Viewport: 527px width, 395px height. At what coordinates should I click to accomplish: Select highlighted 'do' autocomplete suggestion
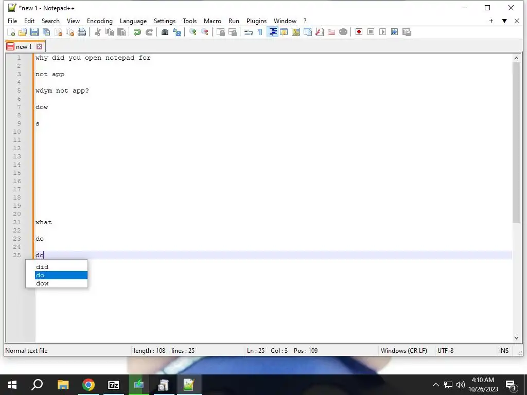click(61, 275)
